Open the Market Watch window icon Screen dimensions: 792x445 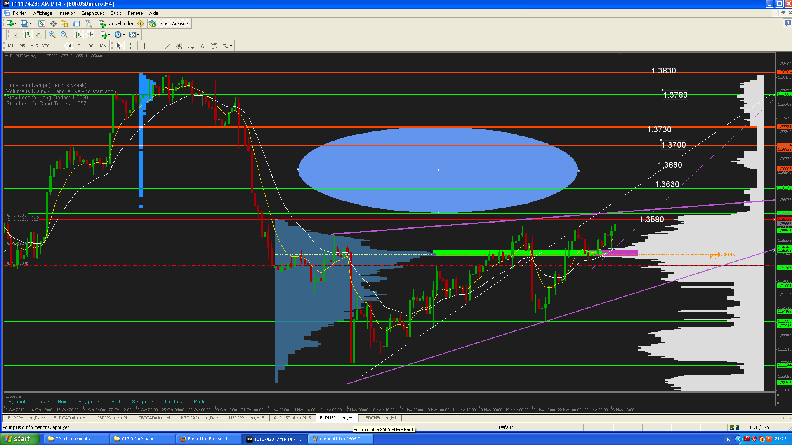click(42, 23)
